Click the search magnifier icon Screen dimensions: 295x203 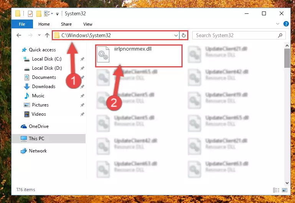[x=280, y=35]
